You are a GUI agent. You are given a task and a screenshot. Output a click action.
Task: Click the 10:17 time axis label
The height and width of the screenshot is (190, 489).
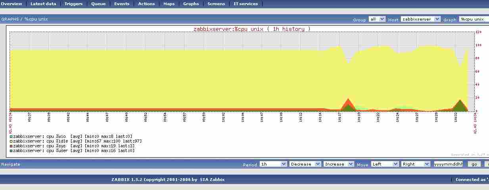tap(340, 117)
